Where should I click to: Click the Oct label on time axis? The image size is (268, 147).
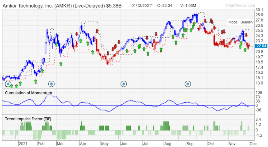click(x=211, y=144)
